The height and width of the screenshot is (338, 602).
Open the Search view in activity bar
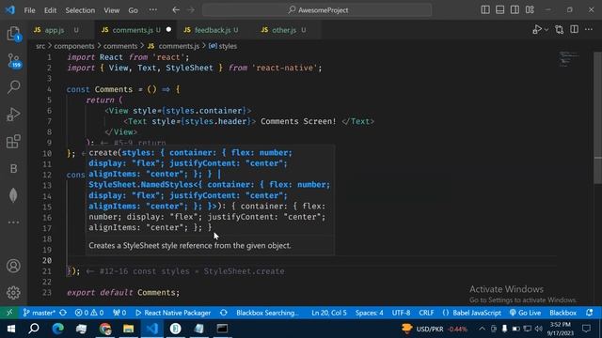pyautogui.click(x=13, y=87)
